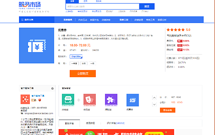Click the 246053 cumulative review count
The height and width of the screenshot is (135, 215).
coord(95,50)
